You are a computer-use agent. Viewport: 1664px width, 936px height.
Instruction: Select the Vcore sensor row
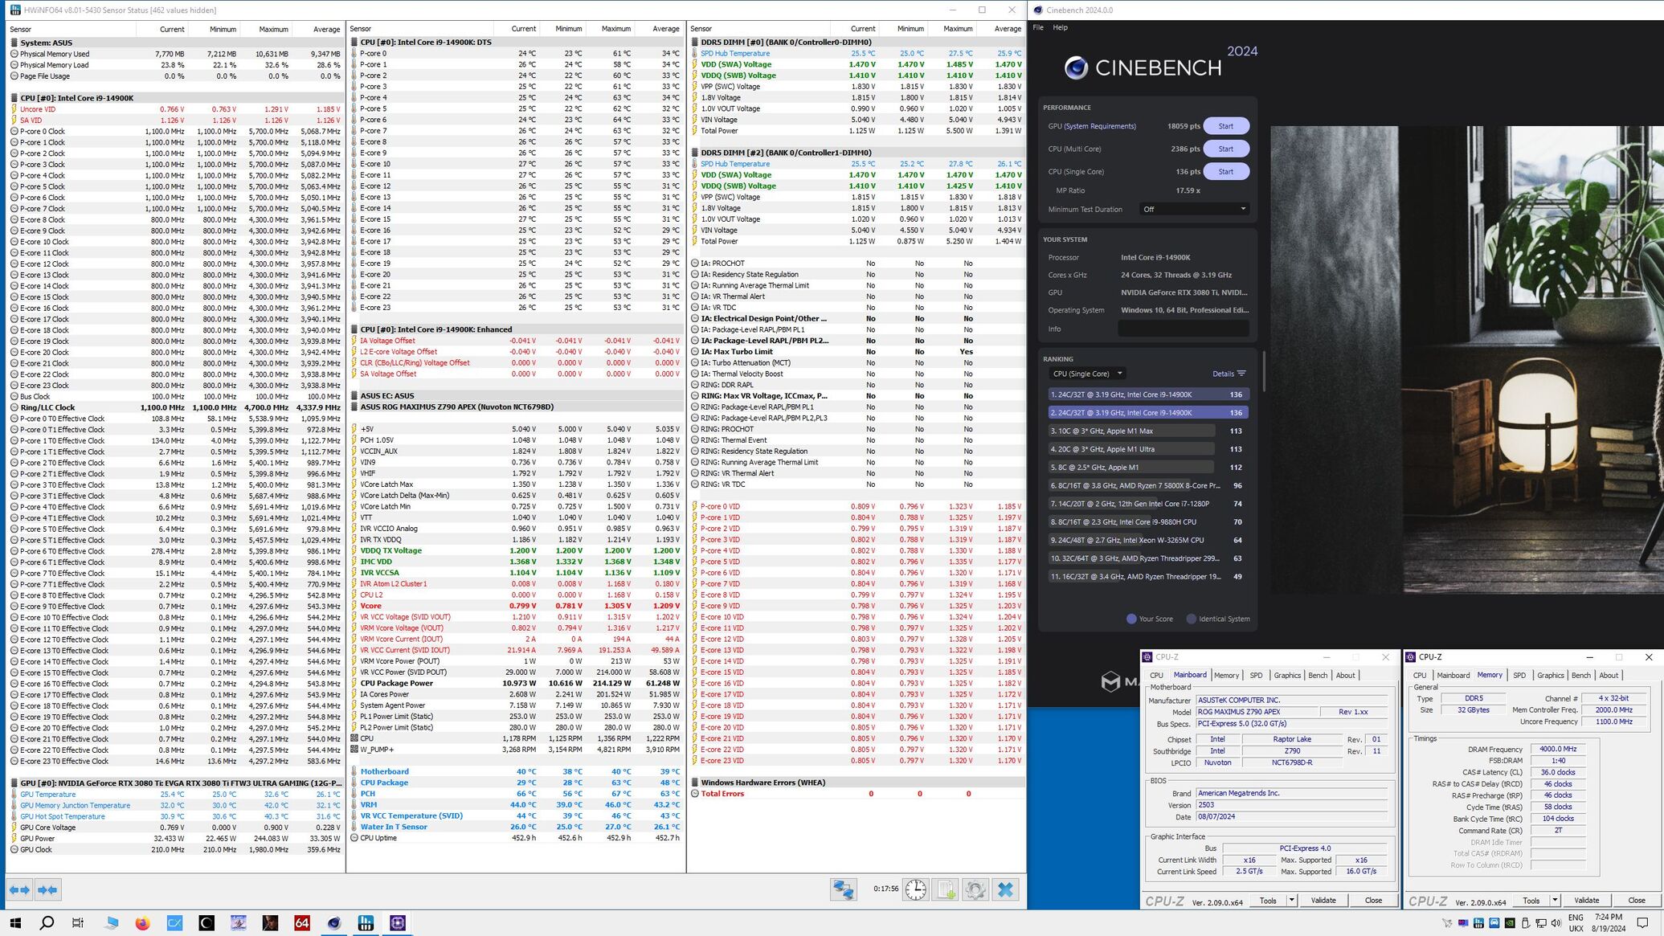[516, 606]
